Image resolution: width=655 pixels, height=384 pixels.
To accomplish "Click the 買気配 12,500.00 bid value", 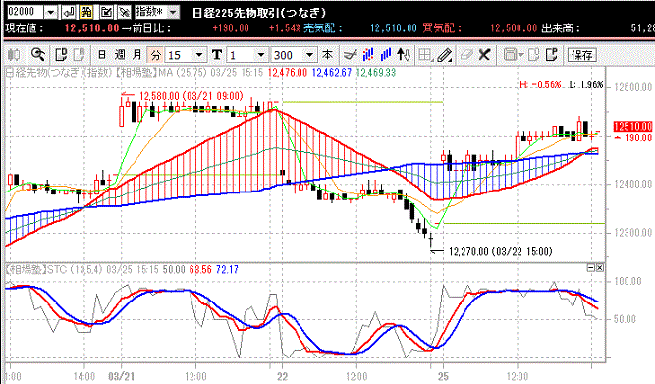I will (x=514, y=28).
